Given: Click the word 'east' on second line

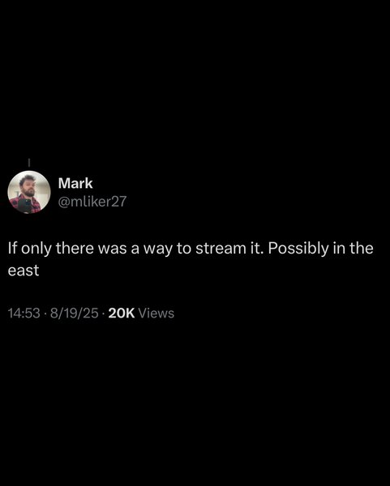Looking at the screenshot, I should 24,271.
